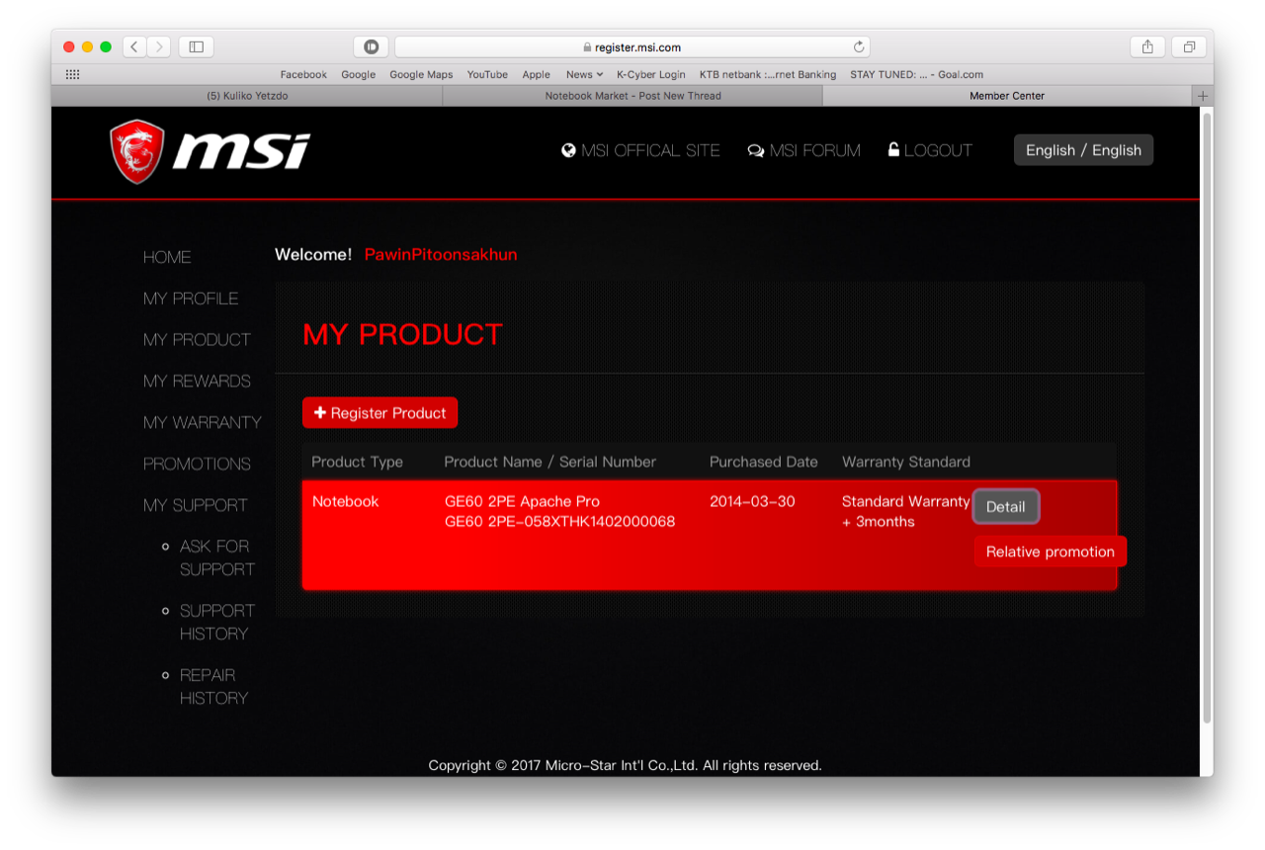The image size is (1265, 850).
Task: Open the Google bookmark
Action: coord(358,74)
